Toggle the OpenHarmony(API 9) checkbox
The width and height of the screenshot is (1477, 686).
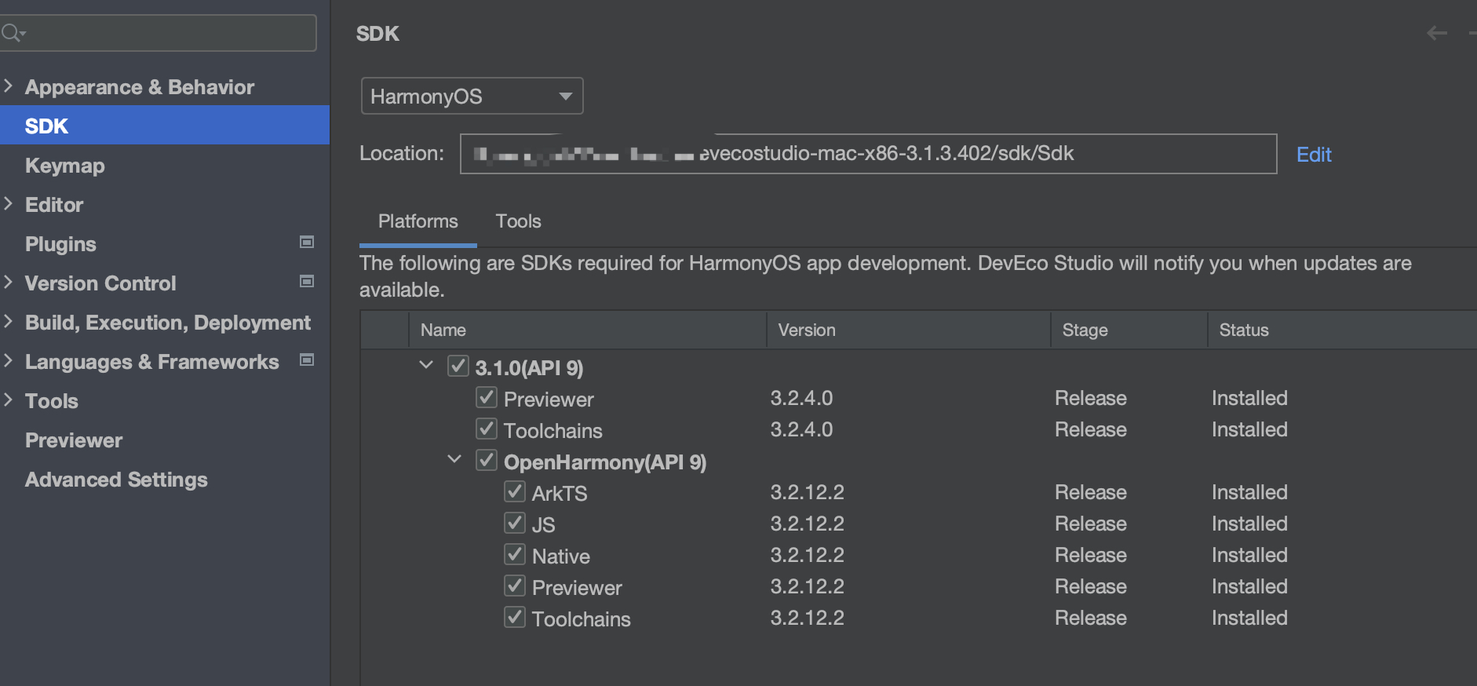tap(487, 460)
